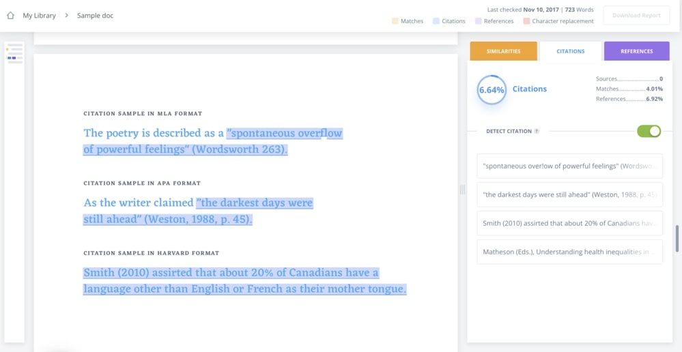The height and width of the screenshot is (352, 682).
Task: Select the "spontaneous overflow" Wordsworth citation entry
Action: [x=569, y=166]
